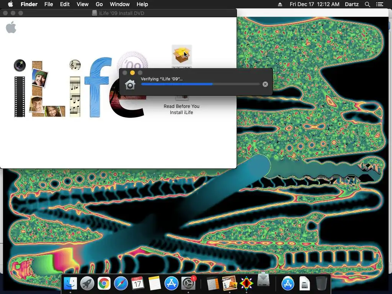Select Read Before You Install iLife document
392x294 pixels.
pos(181,109)
